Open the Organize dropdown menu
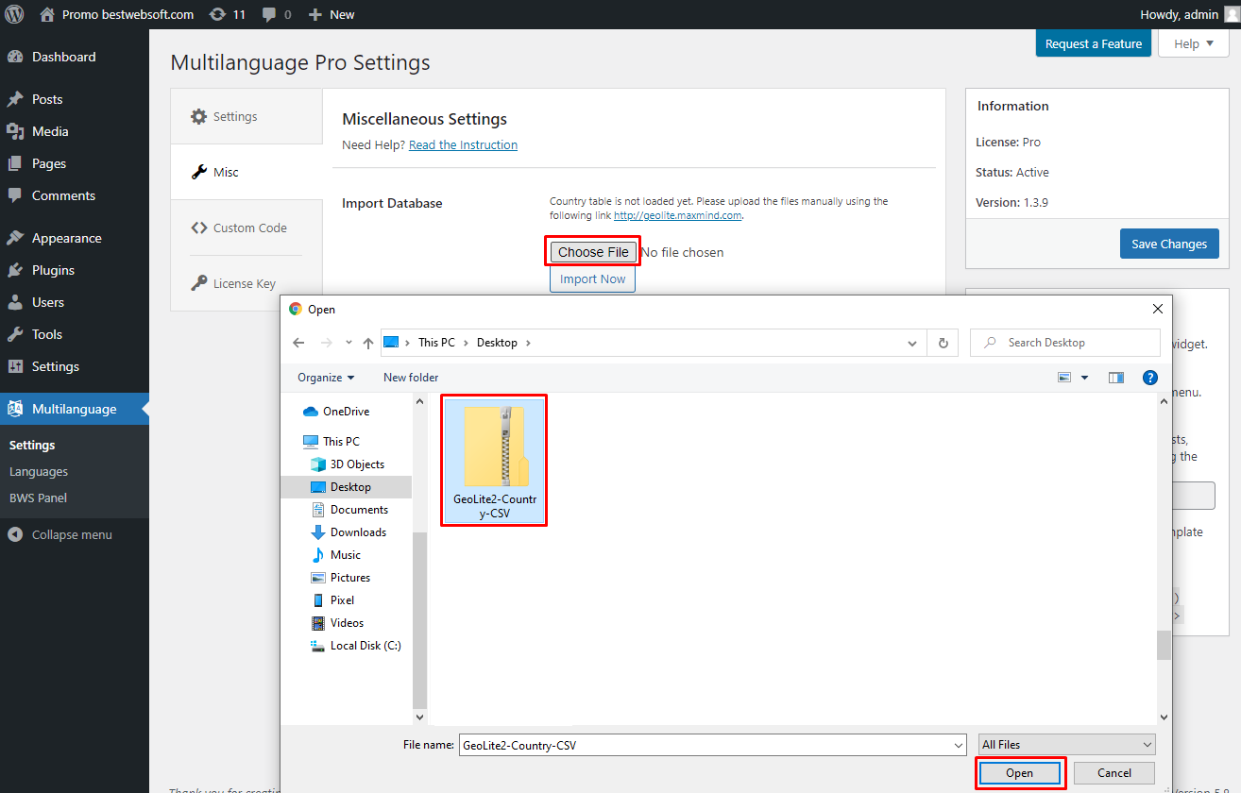1241x793 pixels. click(326, 378)
